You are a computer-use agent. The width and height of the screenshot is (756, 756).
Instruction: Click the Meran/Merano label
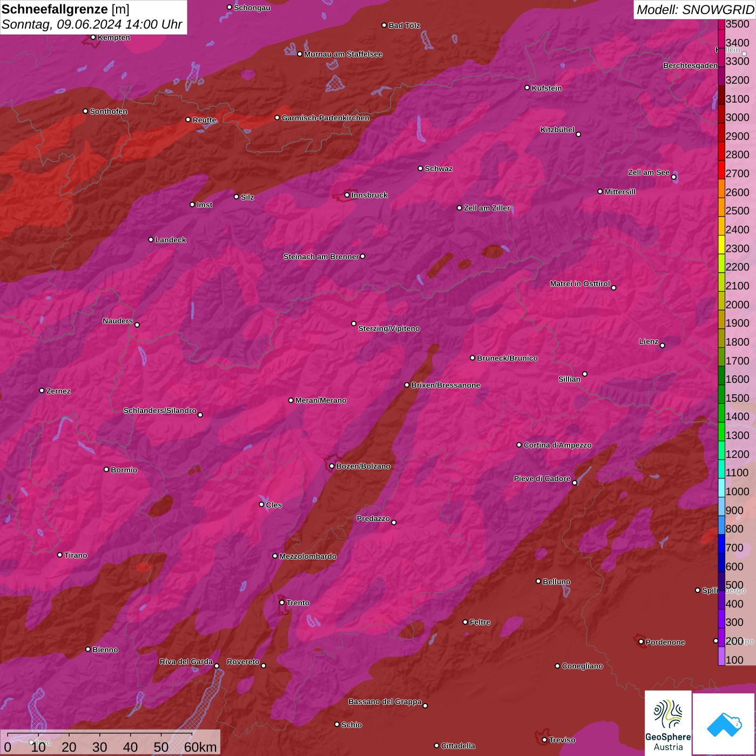(x=321, y=400)
